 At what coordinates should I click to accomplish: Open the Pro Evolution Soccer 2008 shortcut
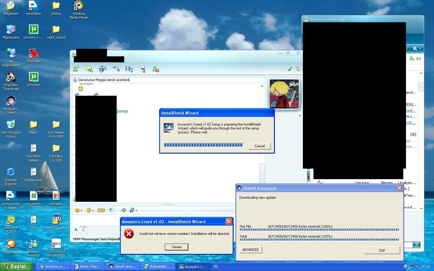56,248
